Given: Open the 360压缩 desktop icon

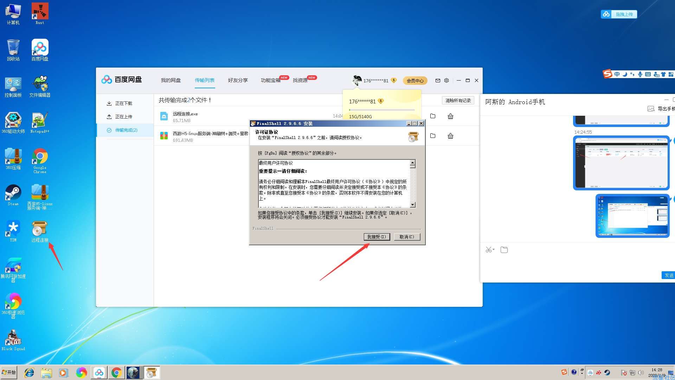Looking at the screenshot, I should [13, 159].
